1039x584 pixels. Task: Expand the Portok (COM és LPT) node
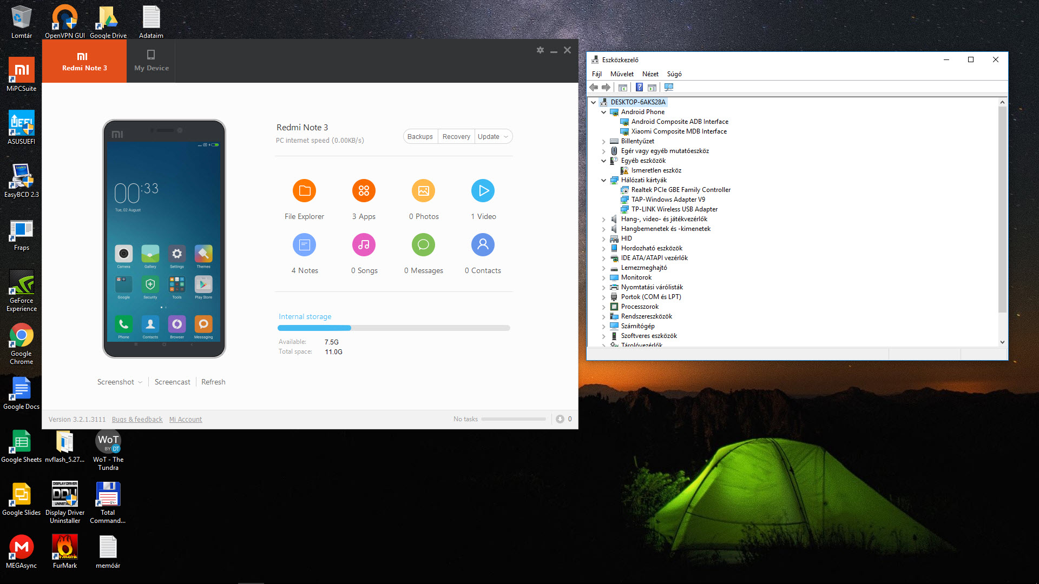604,297
